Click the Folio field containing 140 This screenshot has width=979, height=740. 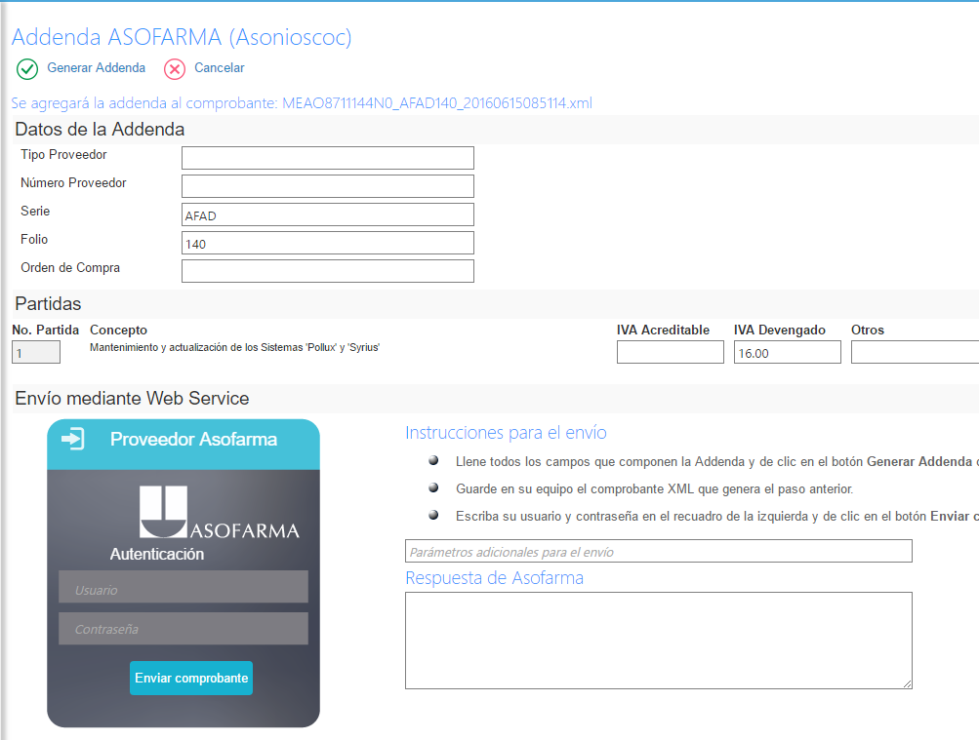[x=327, y=242]
